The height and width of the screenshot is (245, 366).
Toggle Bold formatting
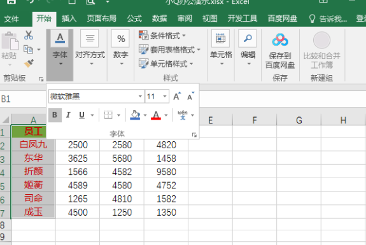(55, 115)
